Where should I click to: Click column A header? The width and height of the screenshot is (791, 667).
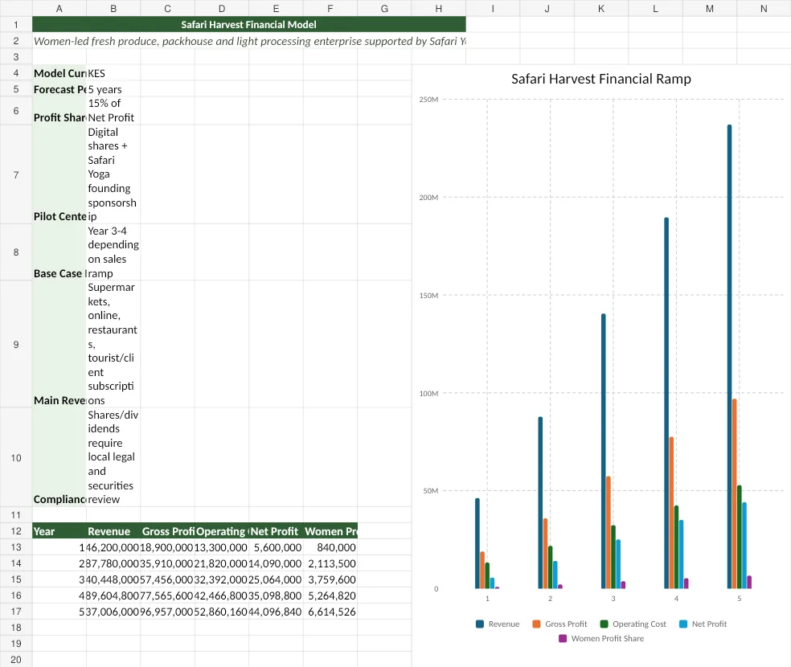pos(59,8)
